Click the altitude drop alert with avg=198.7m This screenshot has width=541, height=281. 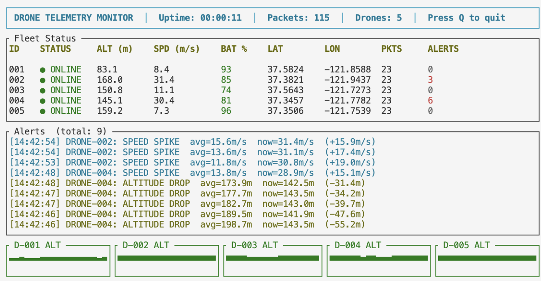187,224
